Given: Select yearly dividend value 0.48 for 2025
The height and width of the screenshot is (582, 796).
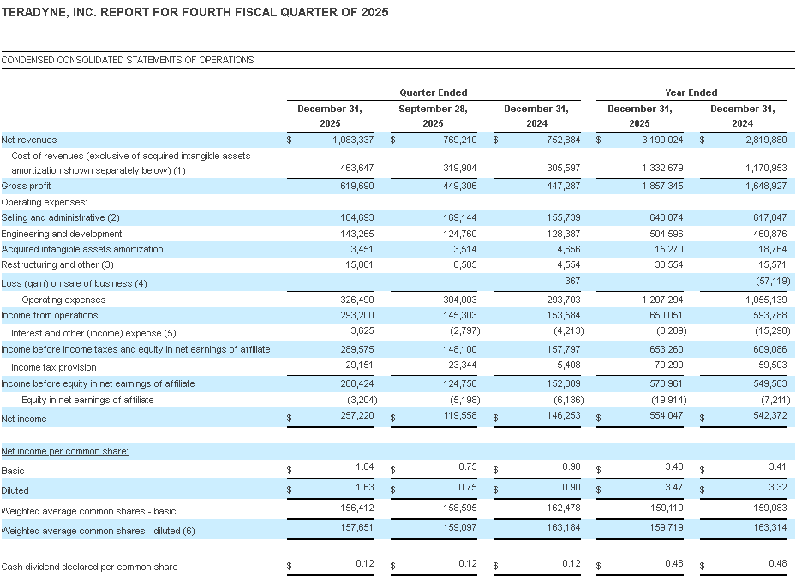Looking at the screenshot, I should click(674, 564).
